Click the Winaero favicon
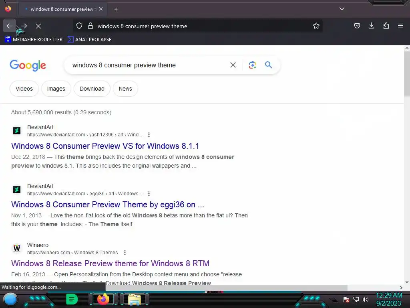The width and height of the screenshot is (410, 308). (x=17, y=248)
